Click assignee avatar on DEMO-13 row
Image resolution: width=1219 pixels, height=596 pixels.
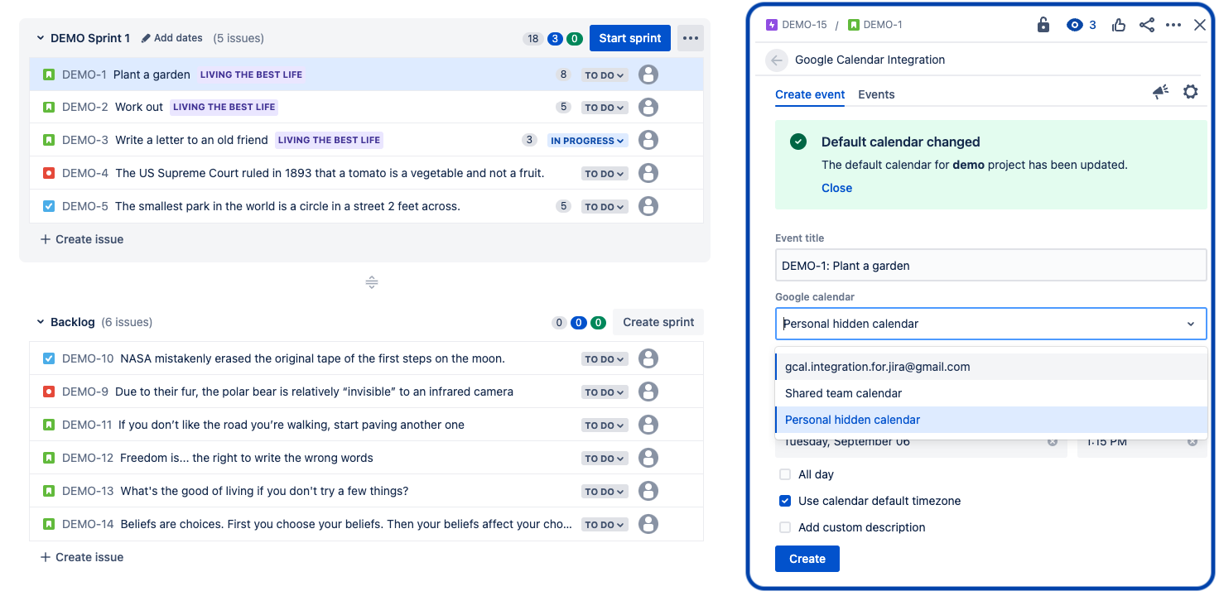click(648, 492)
